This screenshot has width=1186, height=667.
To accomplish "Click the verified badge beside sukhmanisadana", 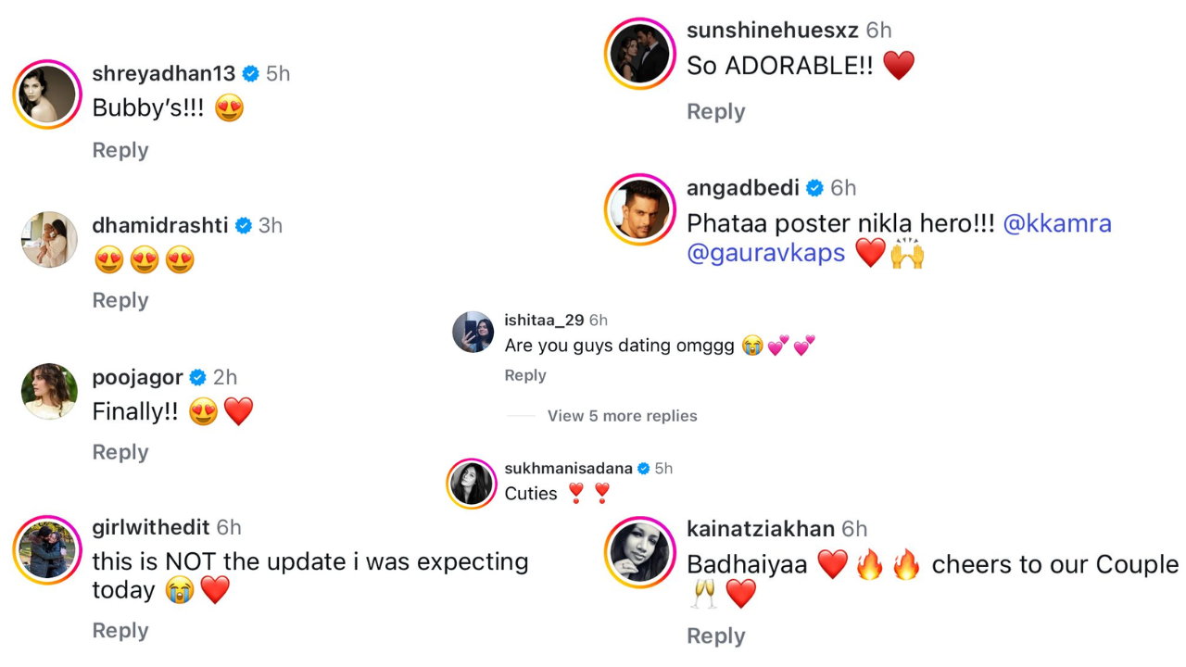I will pos(644,469).
